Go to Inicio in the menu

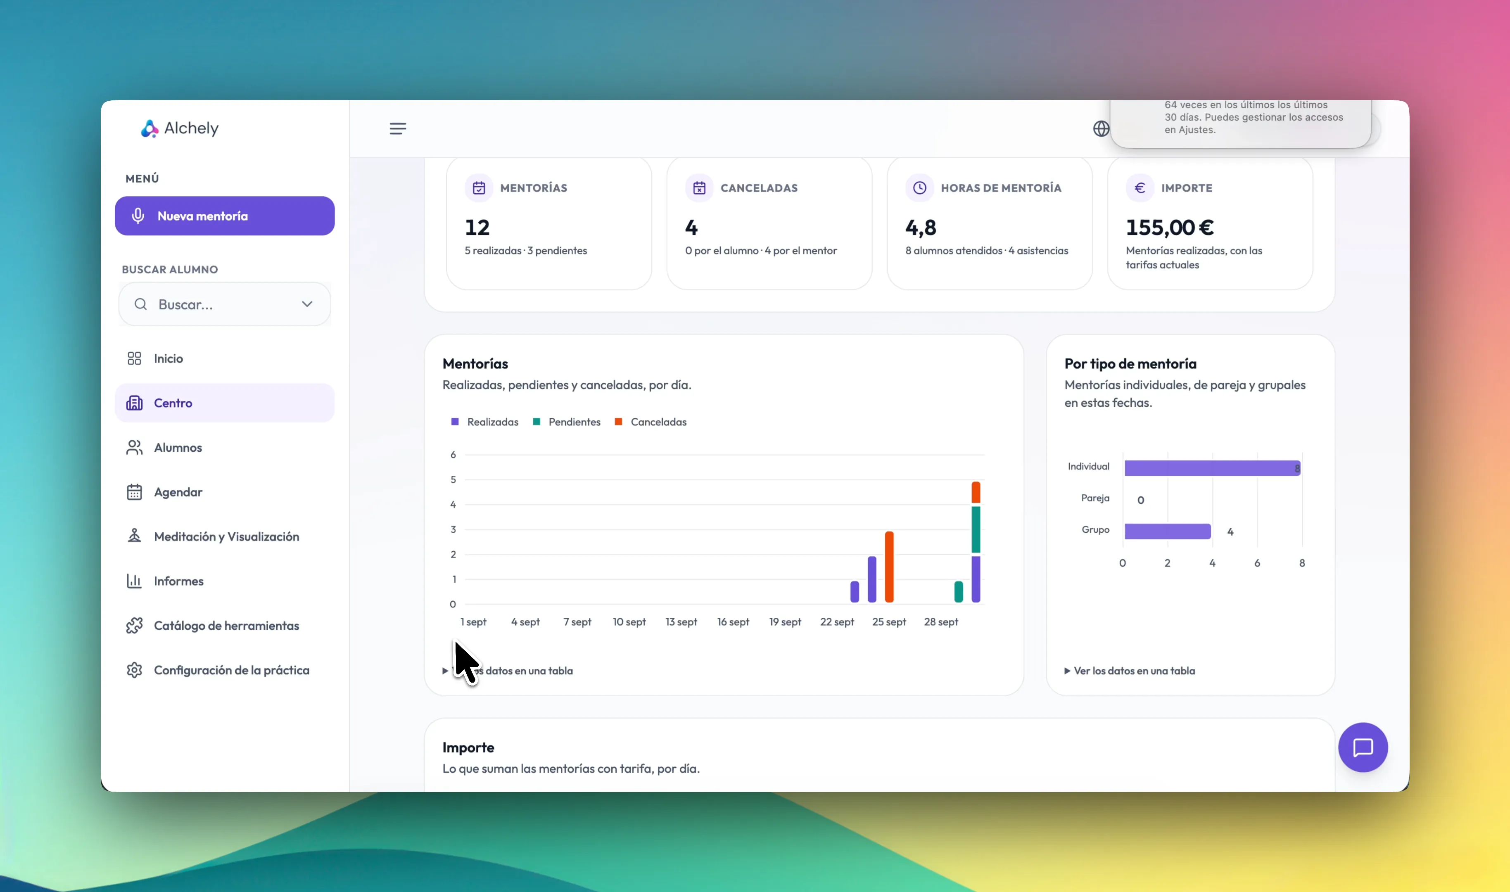224,358
